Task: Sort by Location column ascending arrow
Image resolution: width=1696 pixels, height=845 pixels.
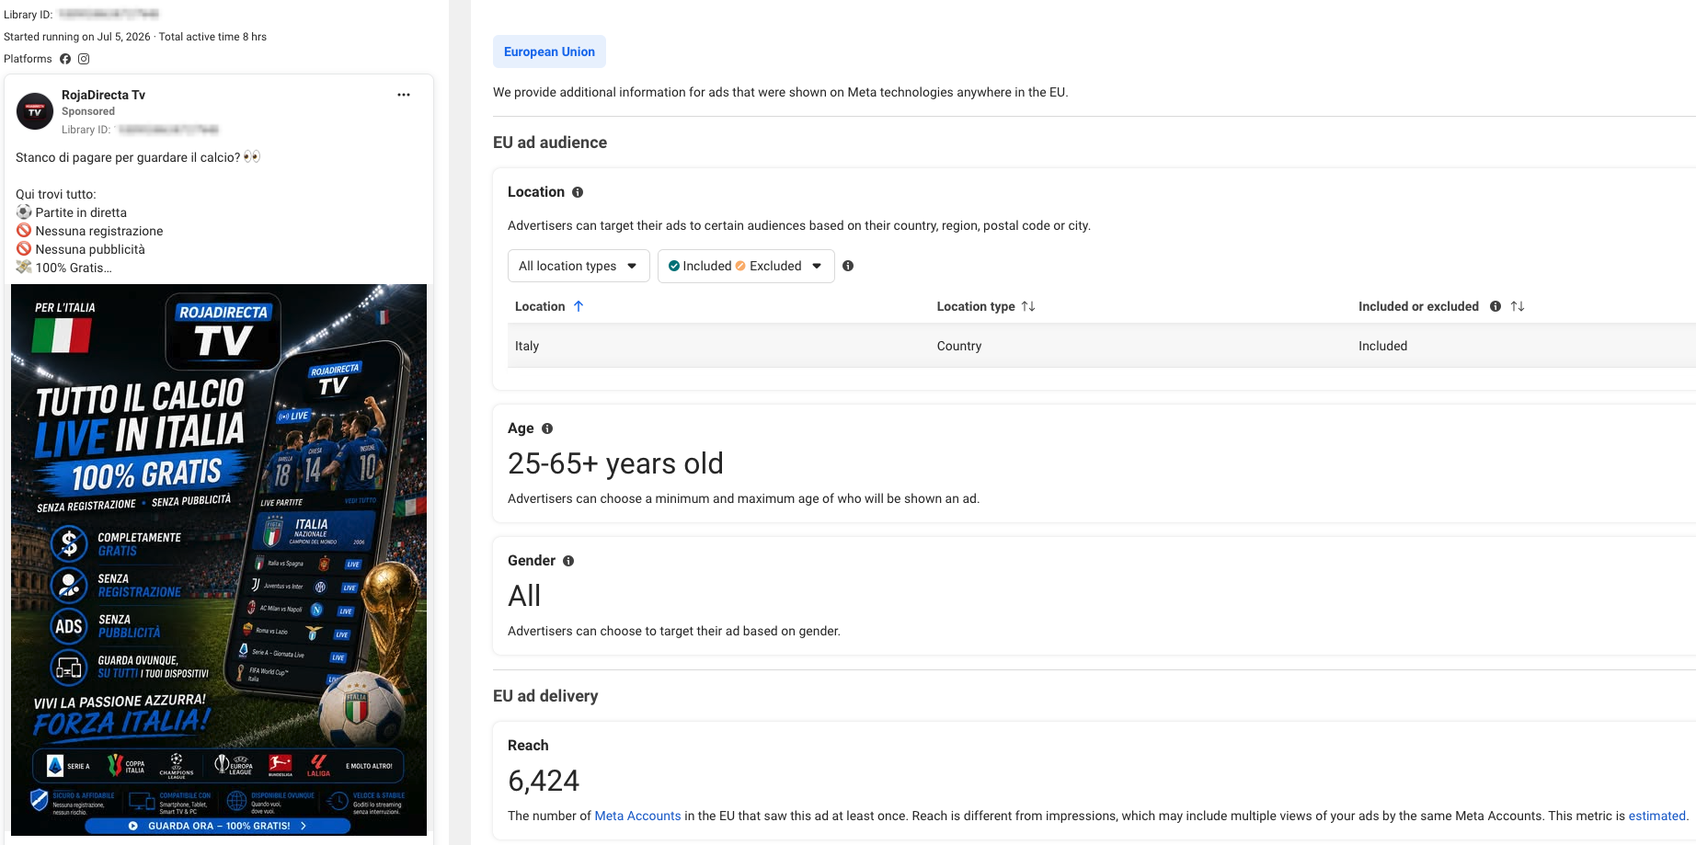Action: coord(579,306)
